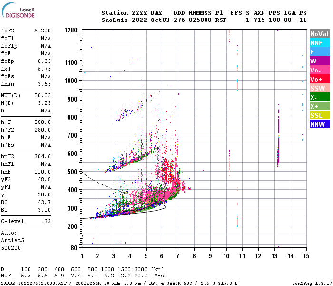Click the 10 MHz frequency axis label

click(x=226, y=256)
